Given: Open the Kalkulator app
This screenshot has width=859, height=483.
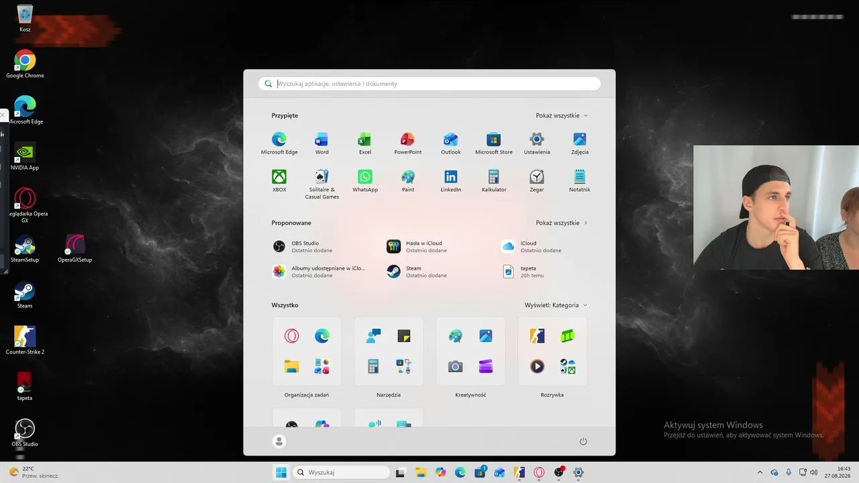Looking at the screenshot, I should click(x=494, y=181).
